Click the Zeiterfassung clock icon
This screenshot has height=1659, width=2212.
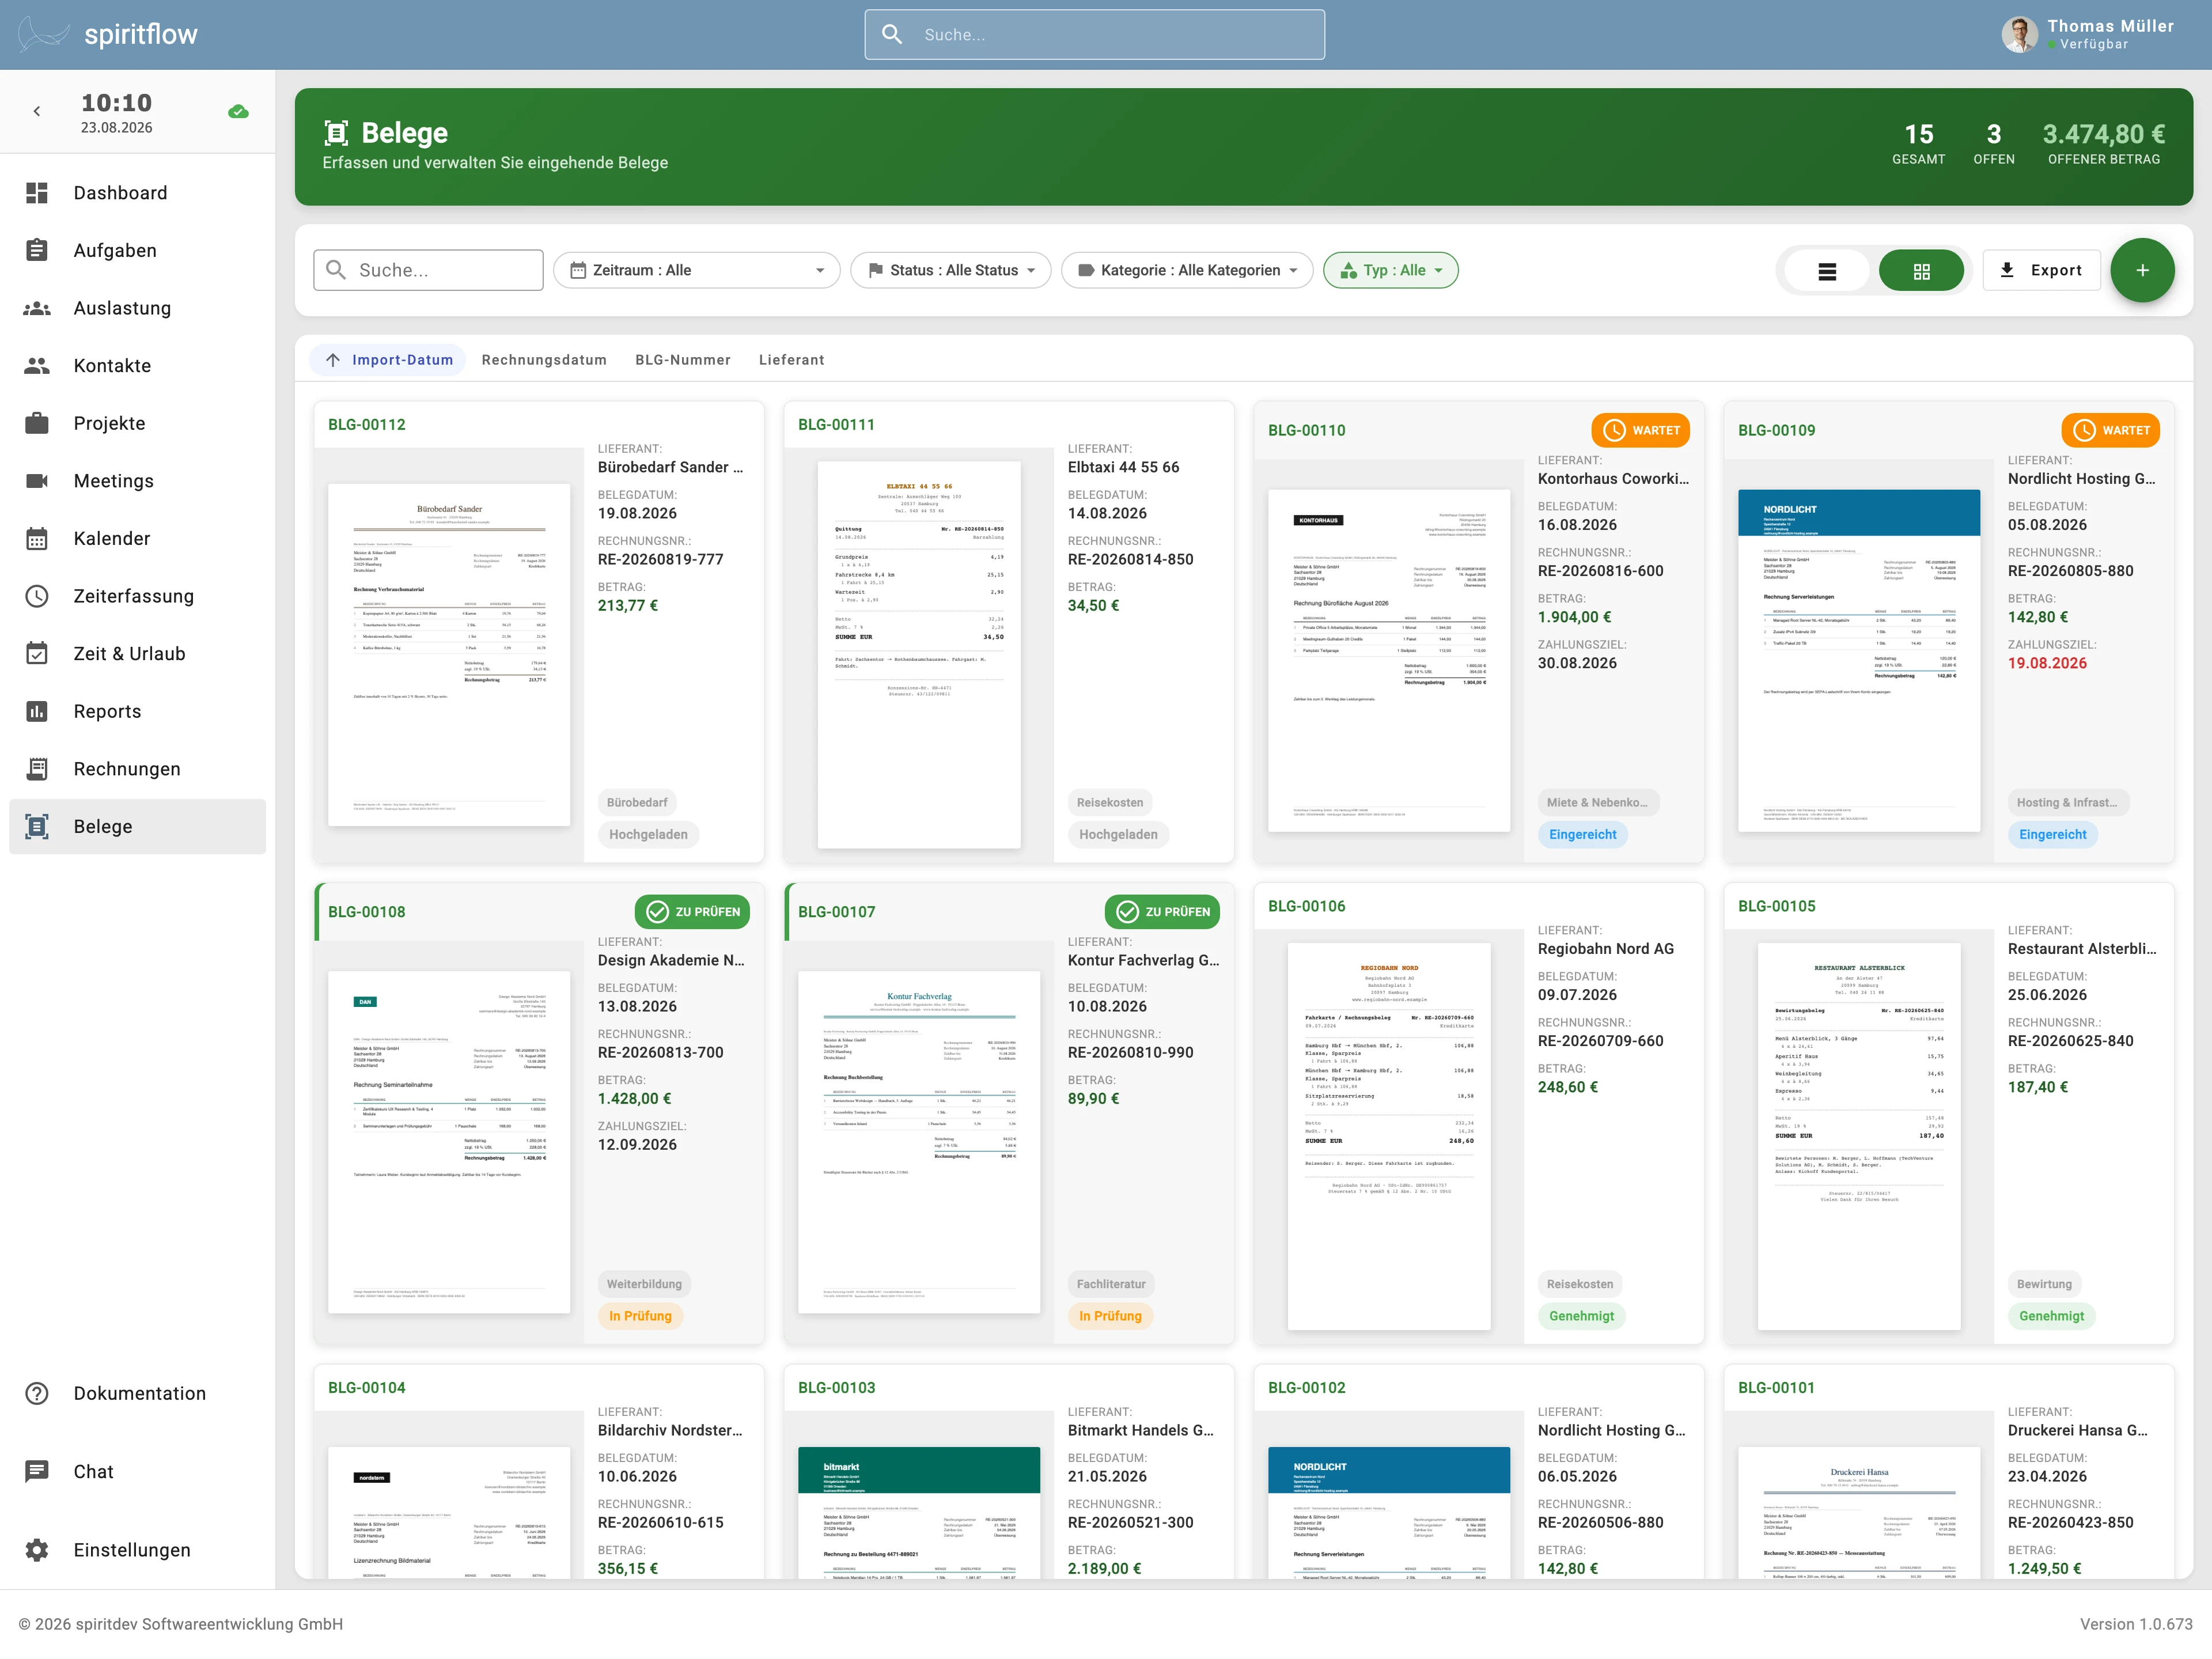click(x=37, y=596)
